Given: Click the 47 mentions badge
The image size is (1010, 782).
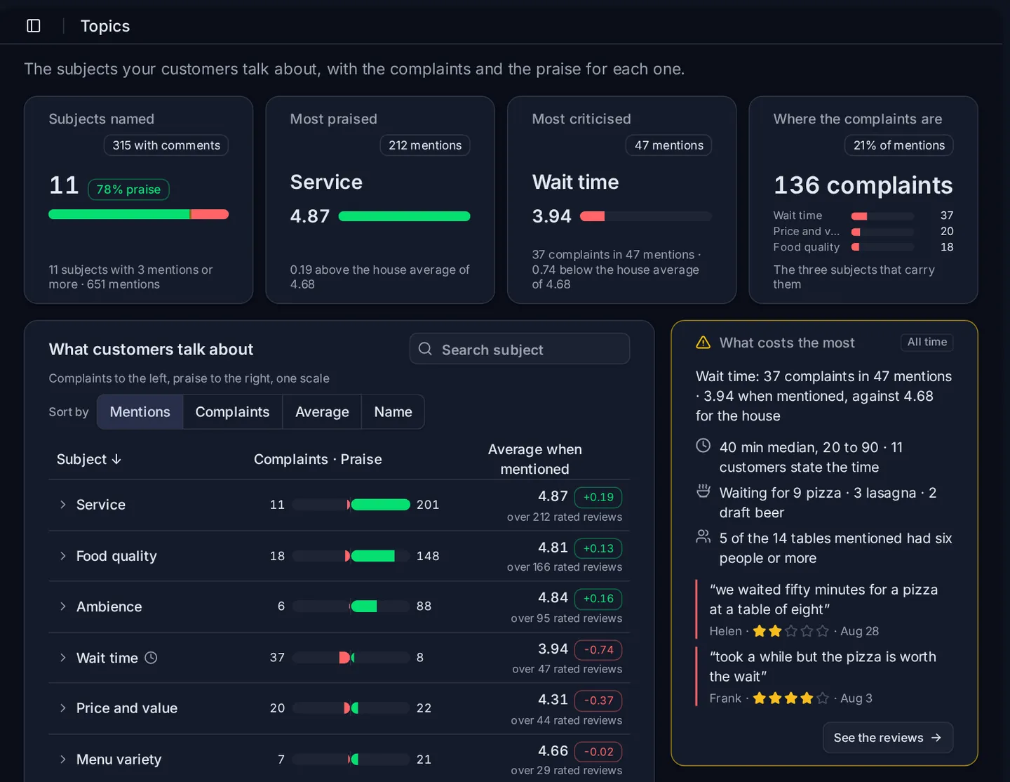Looking at the screenshot, I should [668, 145].
